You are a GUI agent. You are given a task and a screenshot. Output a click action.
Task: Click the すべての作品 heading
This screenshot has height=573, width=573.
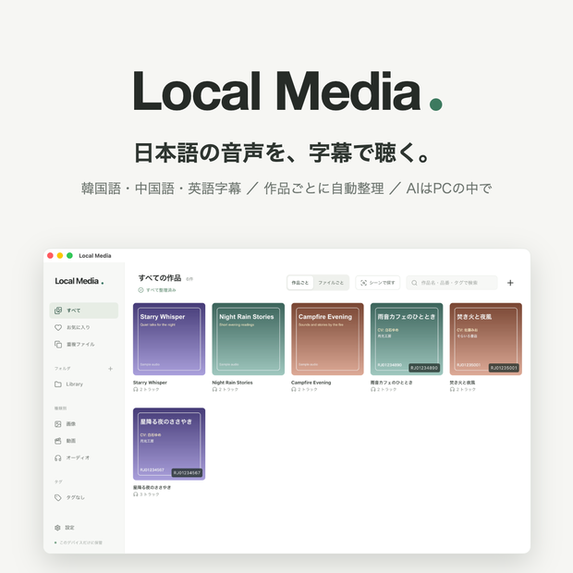pyautogui.click(x=160, y=278)
